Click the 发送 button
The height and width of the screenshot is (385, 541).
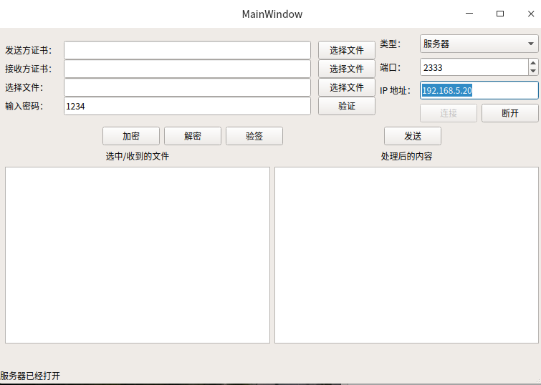pyautogui.click(x=413, y=136)
